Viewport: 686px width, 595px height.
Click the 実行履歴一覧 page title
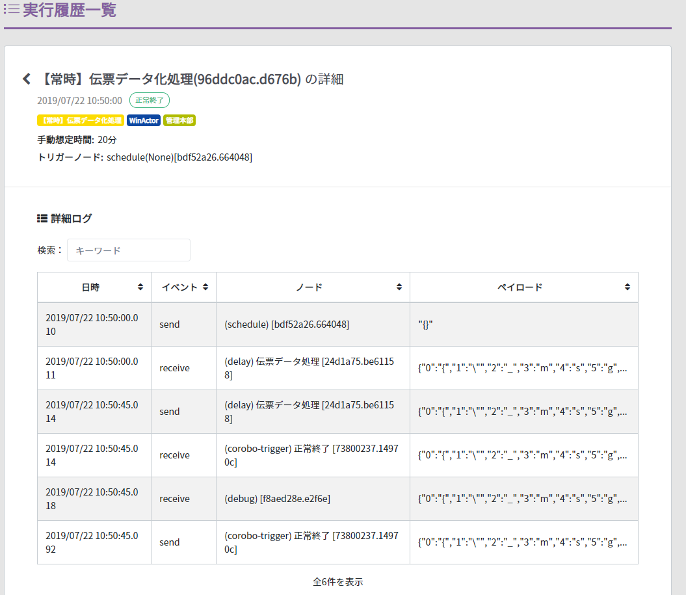tap(70, 10)
